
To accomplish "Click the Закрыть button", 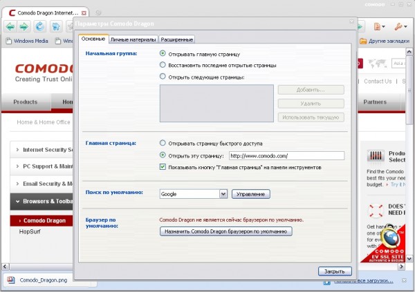I will (x=335, y=271).
